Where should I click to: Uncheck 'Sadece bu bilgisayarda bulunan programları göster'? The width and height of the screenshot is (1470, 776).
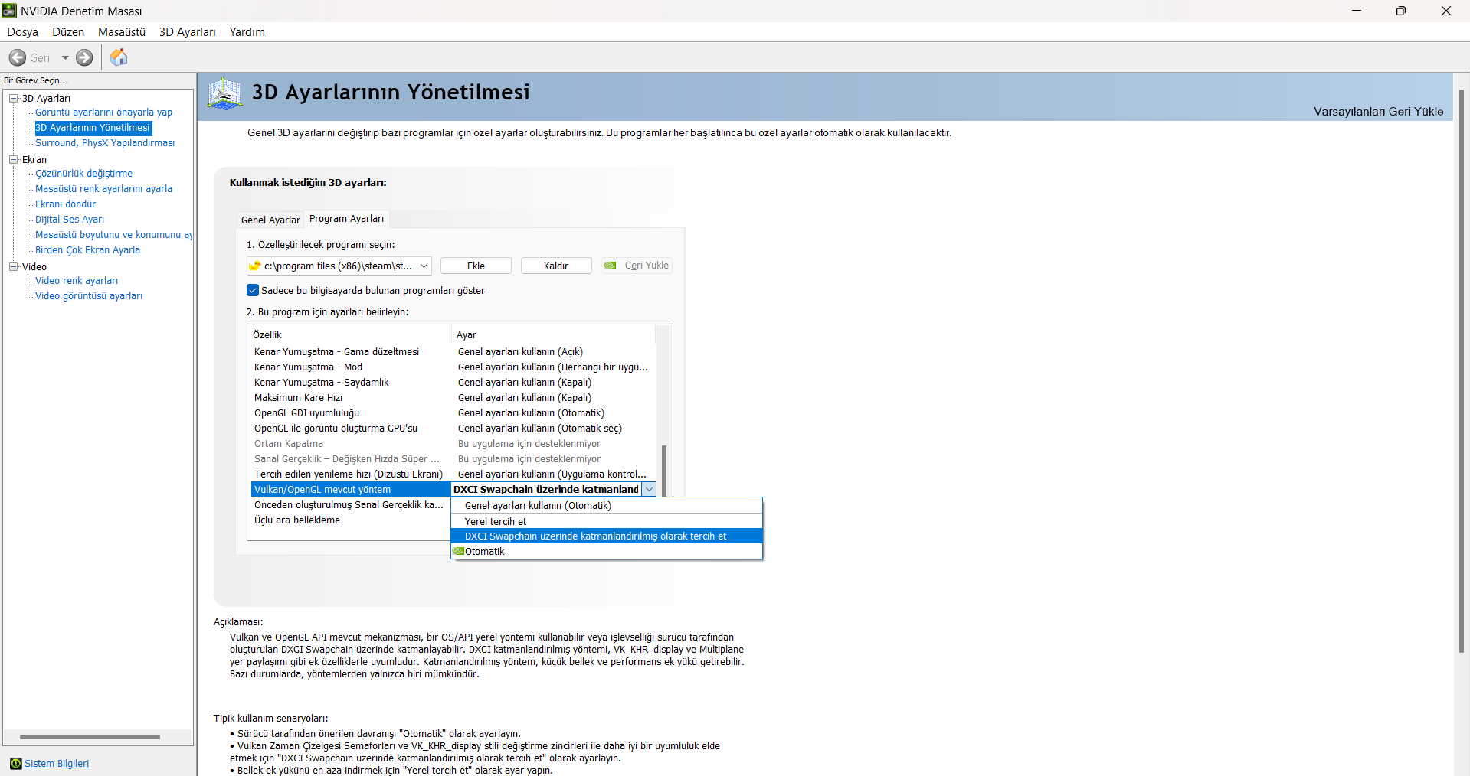pos(253,290)
